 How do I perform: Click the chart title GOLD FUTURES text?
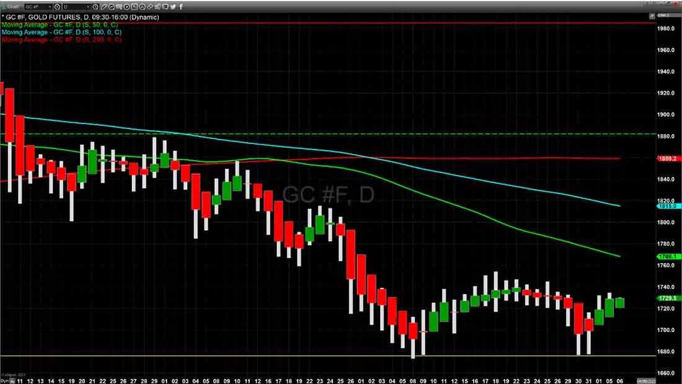pos(55,17)
